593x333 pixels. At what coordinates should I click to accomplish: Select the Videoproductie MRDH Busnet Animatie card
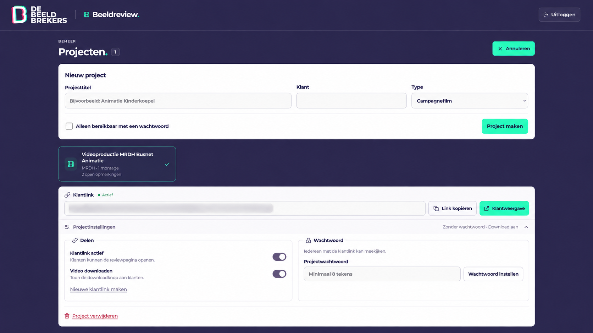[117, 164]
